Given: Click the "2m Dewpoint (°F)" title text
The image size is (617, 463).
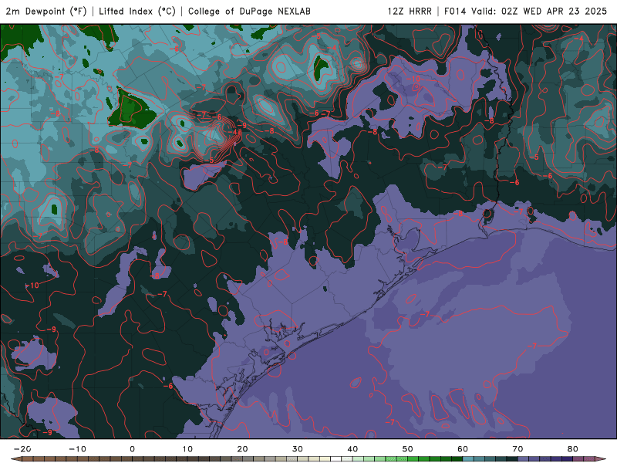Looking at the screenshot, I should (46, 11).
